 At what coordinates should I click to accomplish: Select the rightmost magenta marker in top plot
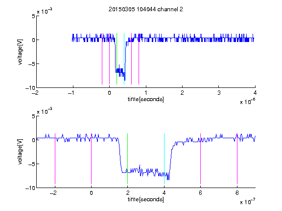tap(139, 59)
